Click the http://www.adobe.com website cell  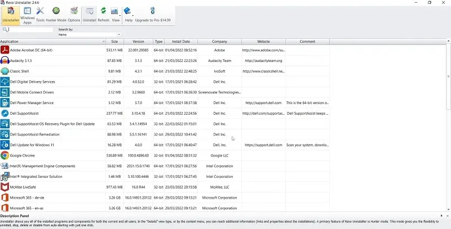263,50
